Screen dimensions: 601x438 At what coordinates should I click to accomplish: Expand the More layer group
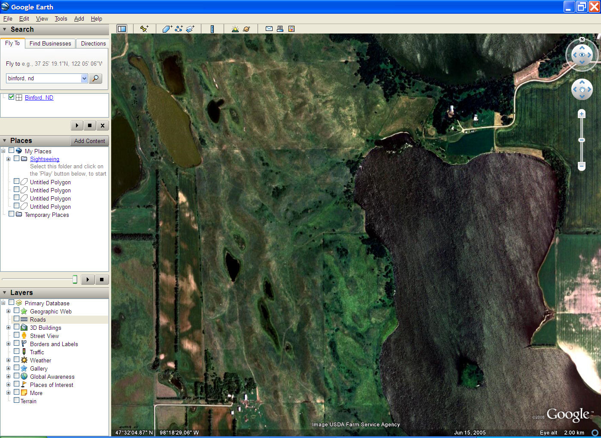(x=8, y=392)
